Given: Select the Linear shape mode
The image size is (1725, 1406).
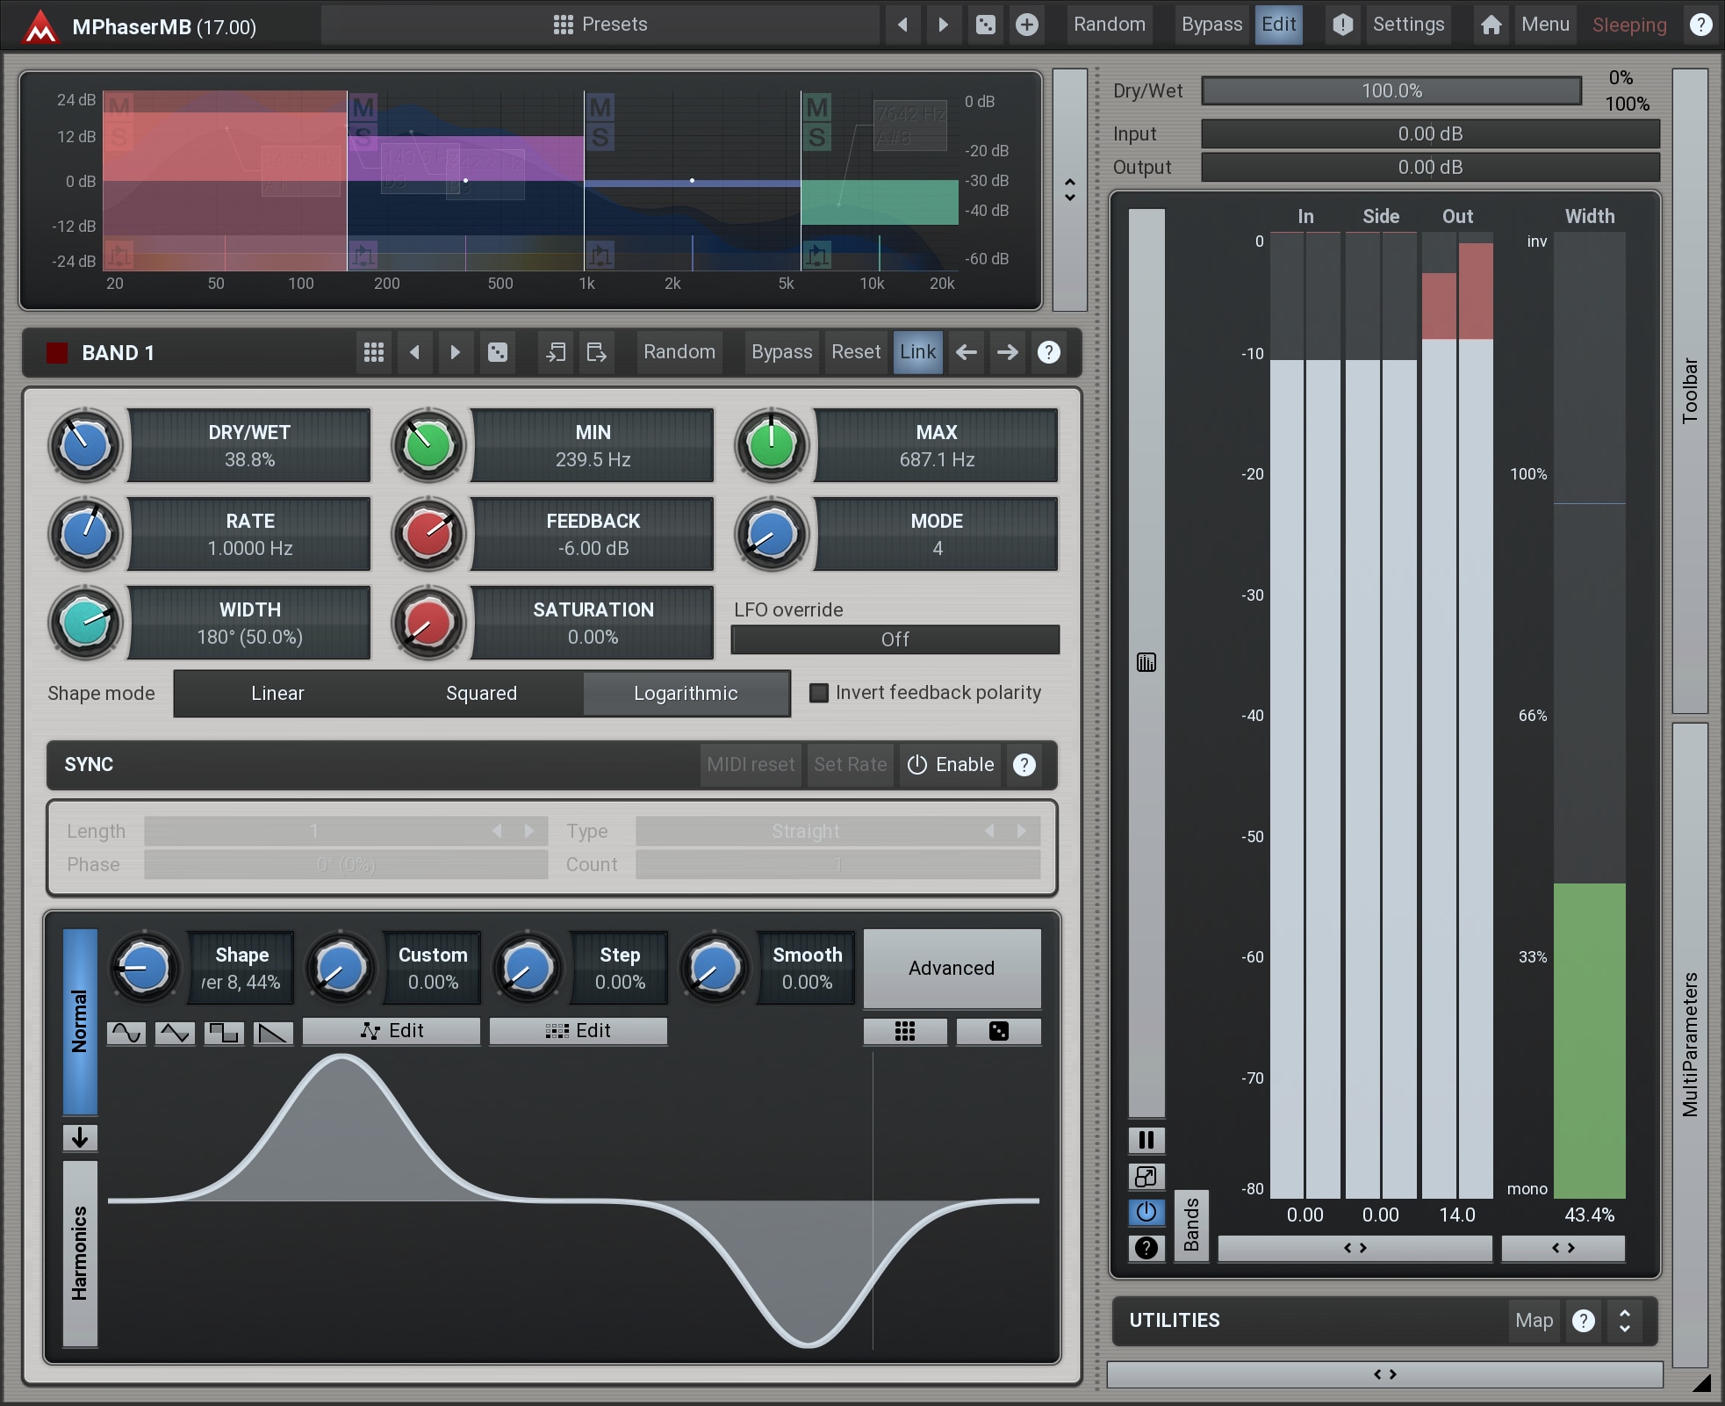Looking at the screenshot, I should click(x=277, y=694).
